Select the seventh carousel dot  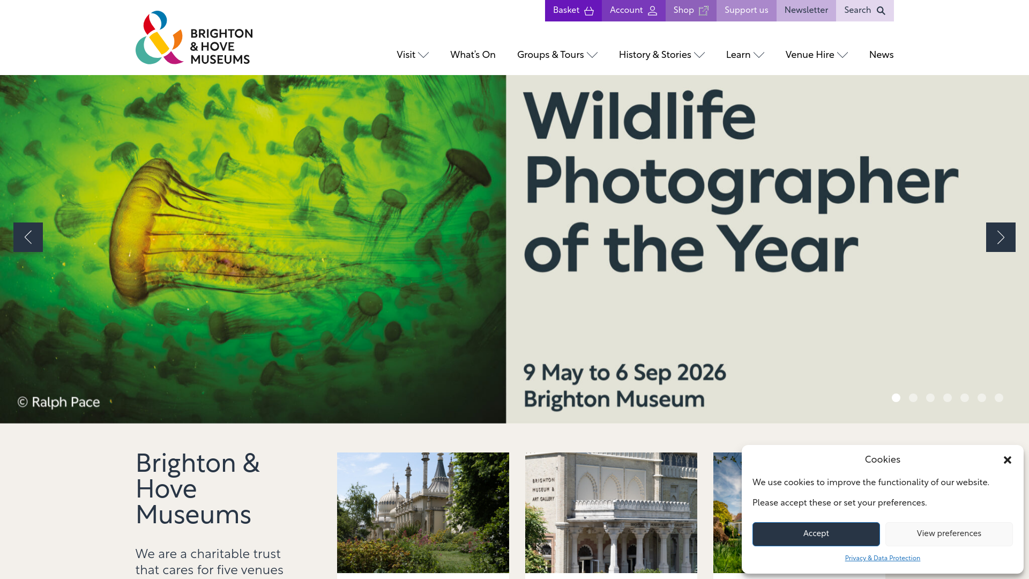pyautogui.click(x=999, y=398)
